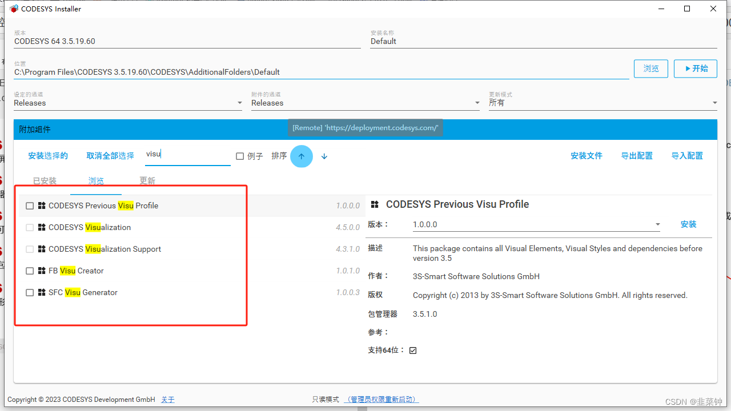Toggle the 支持64位 checkbox

(x=413, y=350)
